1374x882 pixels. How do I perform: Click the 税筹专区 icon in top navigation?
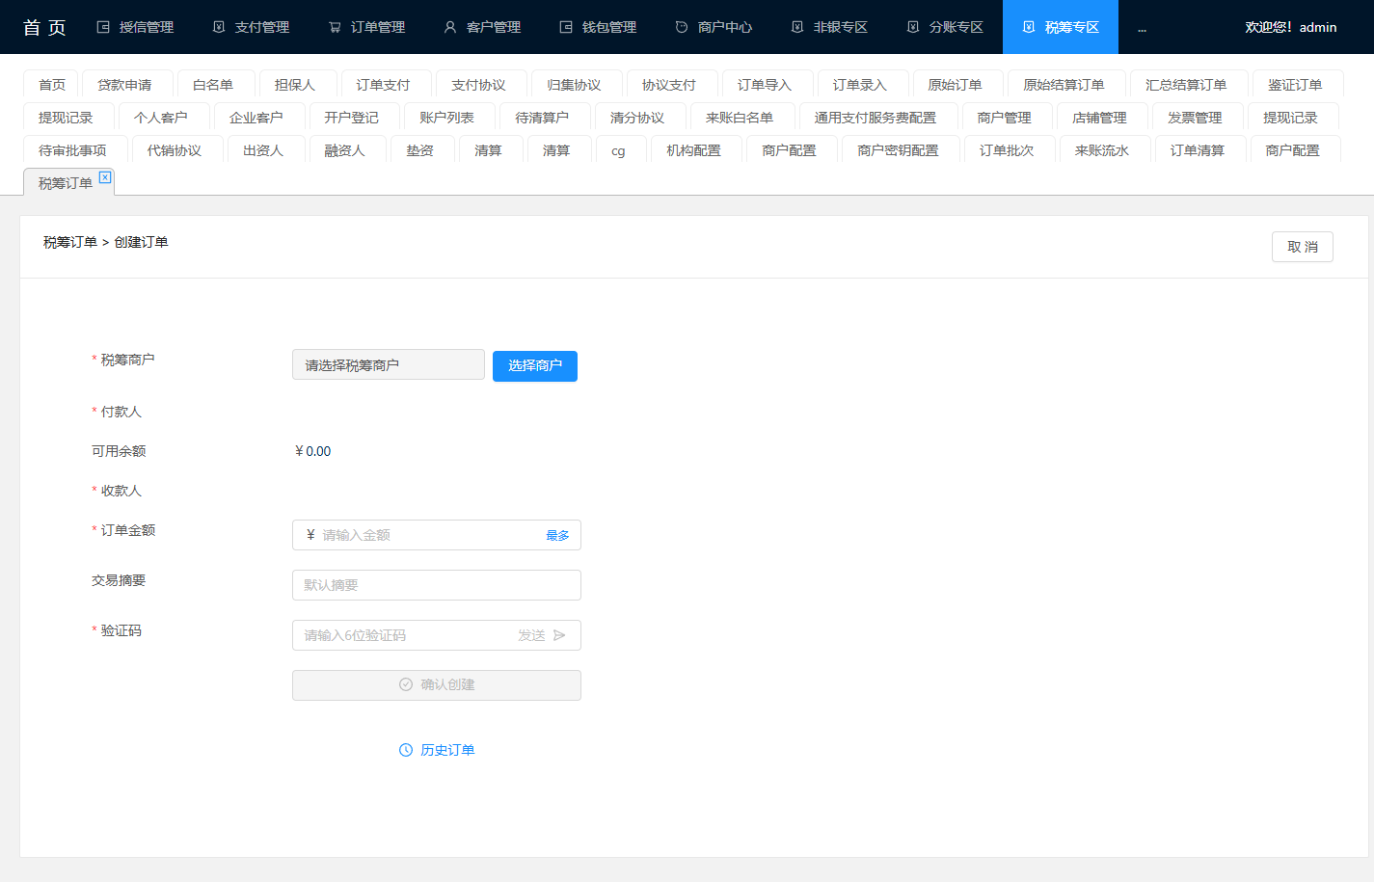tap(1029, 27)
